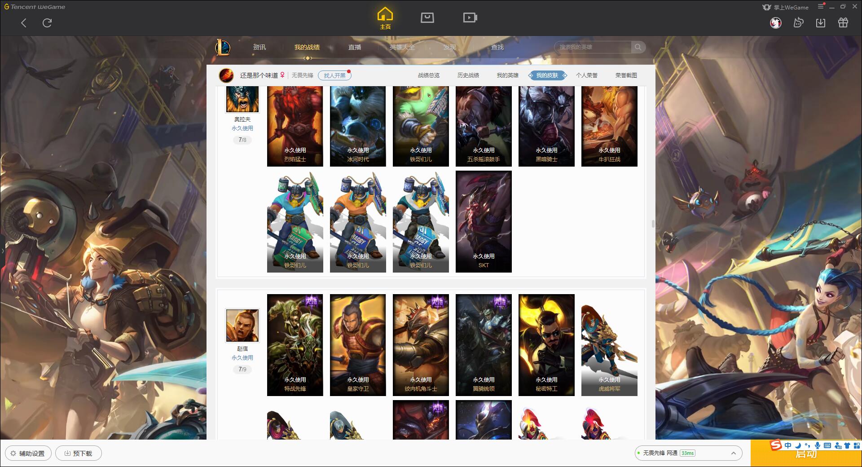Click the 预下载 pre-download button
The image size is (862, 467).
79,454
